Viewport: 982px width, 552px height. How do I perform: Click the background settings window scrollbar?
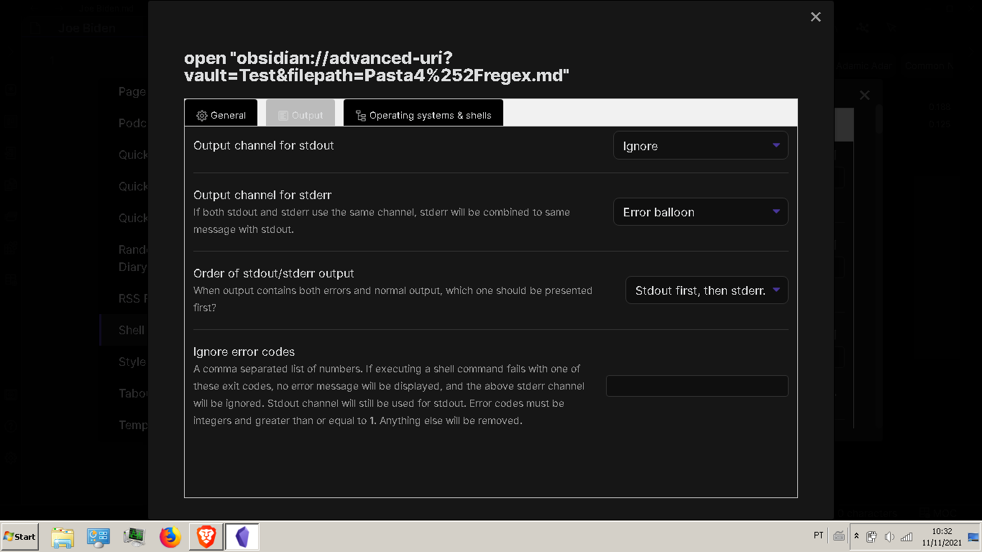tap(878, 120)
